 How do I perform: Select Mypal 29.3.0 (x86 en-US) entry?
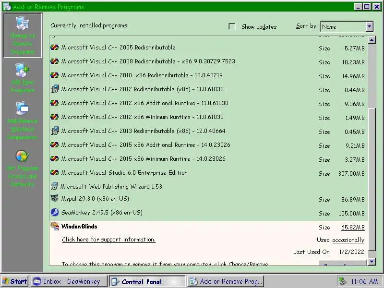pyautogui.click(x=208, y=199)
